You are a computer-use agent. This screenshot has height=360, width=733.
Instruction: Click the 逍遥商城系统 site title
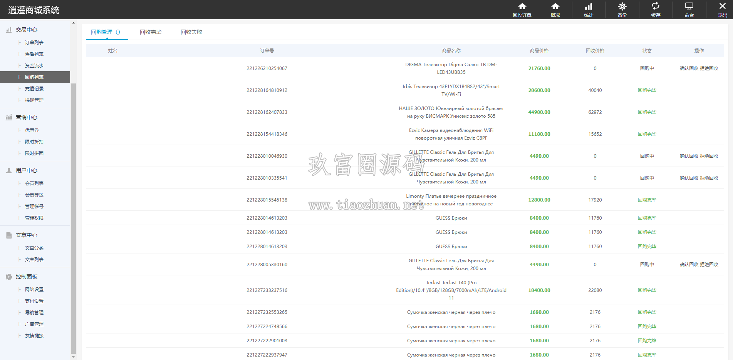coord(34,10)
